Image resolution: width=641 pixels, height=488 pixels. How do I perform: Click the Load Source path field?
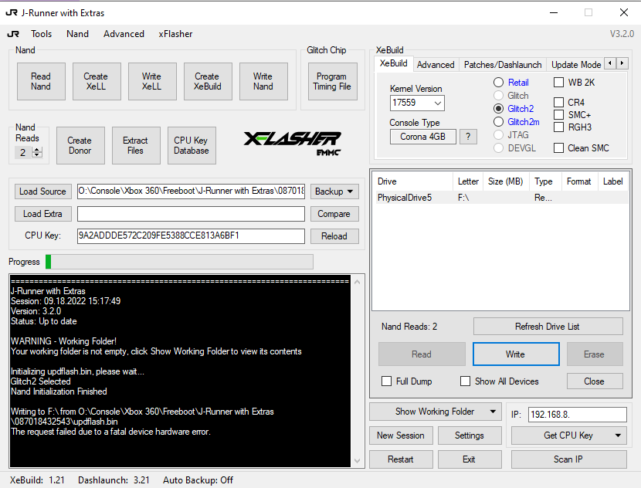(191, 191)
